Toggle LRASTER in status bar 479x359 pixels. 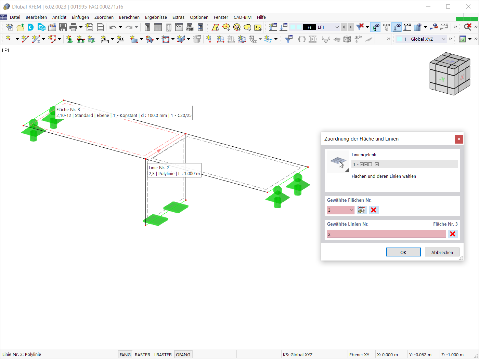(163, 355)
